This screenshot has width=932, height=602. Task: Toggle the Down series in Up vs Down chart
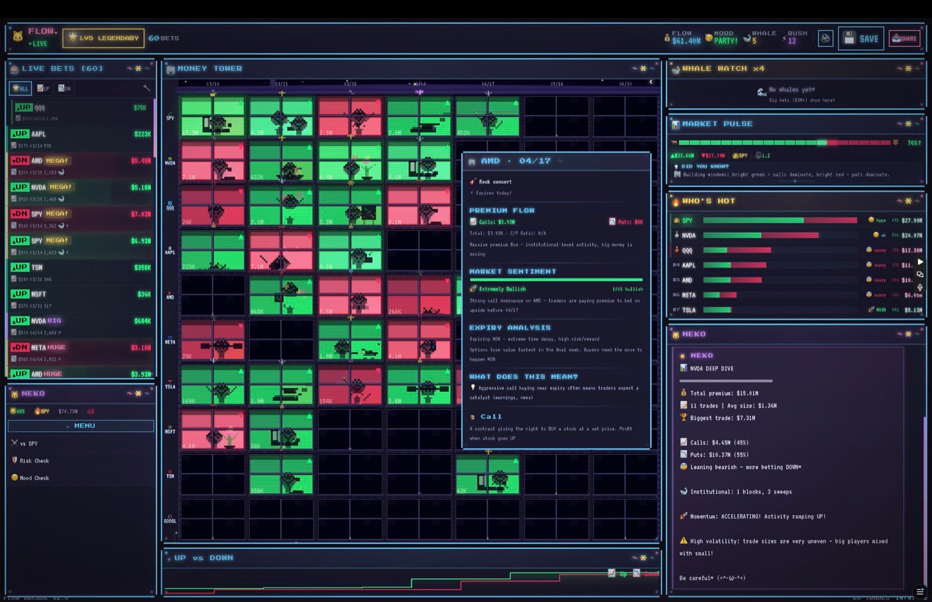tap(645, 573)
